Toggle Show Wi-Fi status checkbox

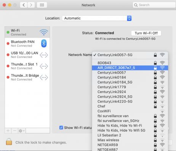(61, 127)
